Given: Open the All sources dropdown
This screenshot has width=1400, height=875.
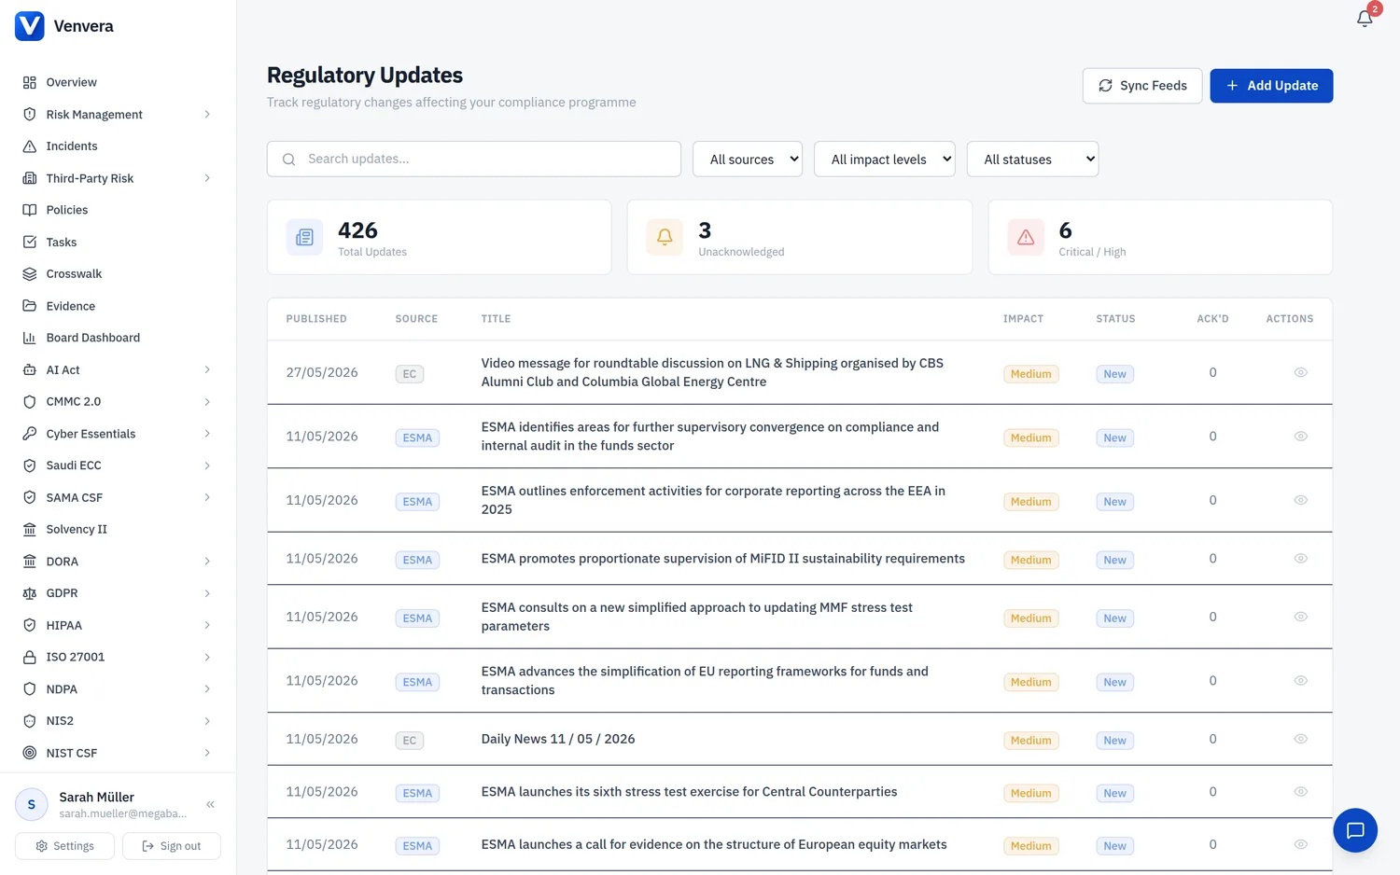Looking at the screenshot, I should 748,160.
